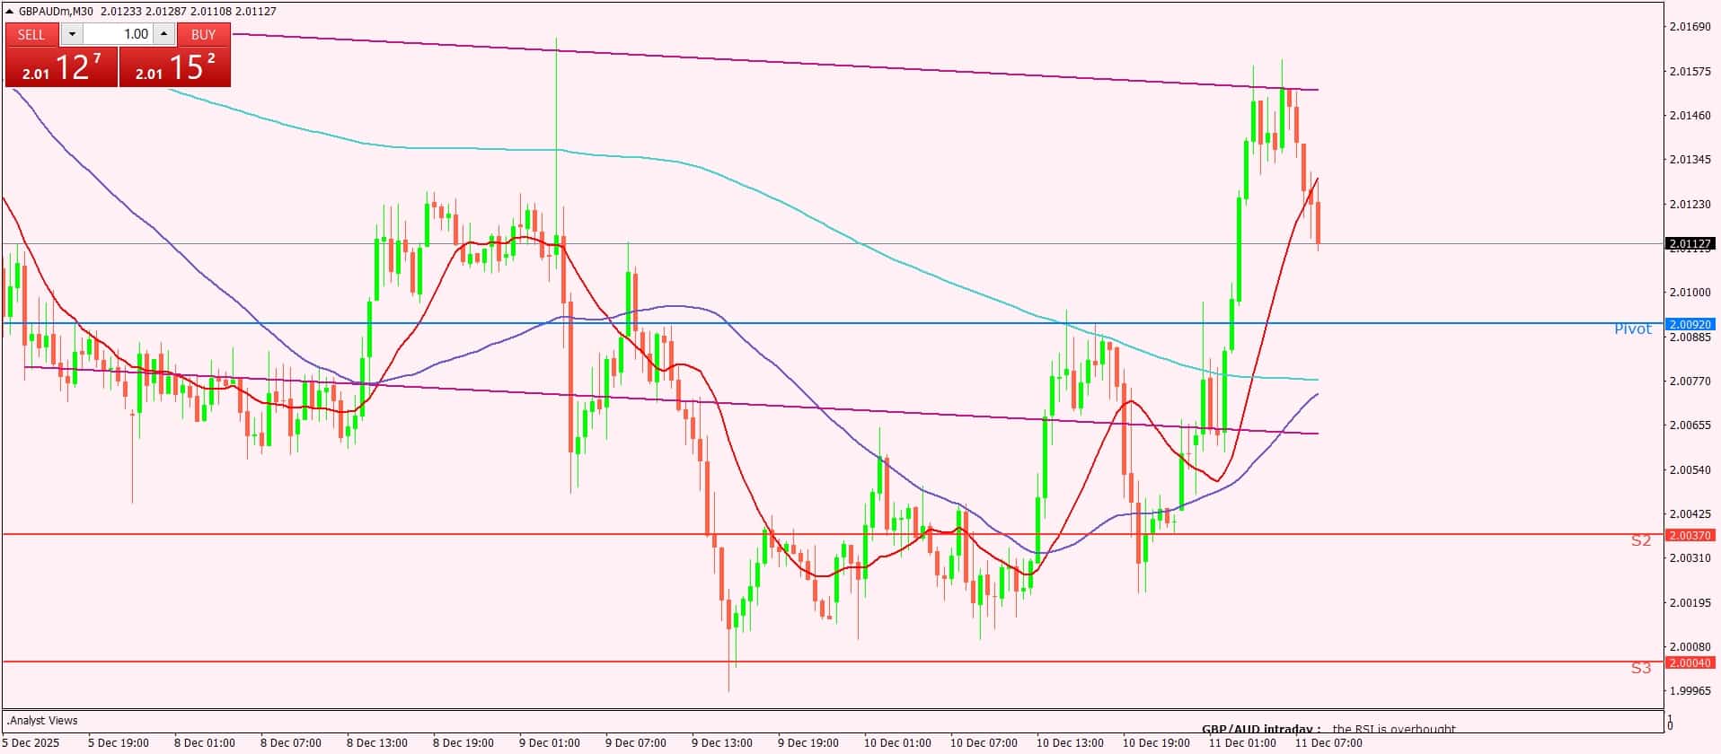Click the red 2.00040 price tag
The image size is (1721, 754).
pos(1690,662)
